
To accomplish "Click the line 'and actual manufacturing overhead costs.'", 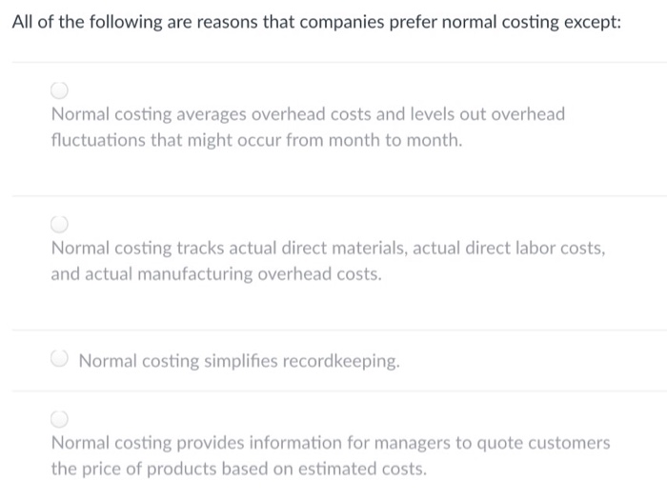I will tap(215, 274).
